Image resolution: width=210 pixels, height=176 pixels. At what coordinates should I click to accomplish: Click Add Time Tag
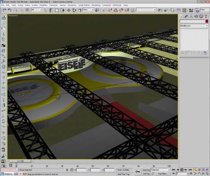coord(123,174)
